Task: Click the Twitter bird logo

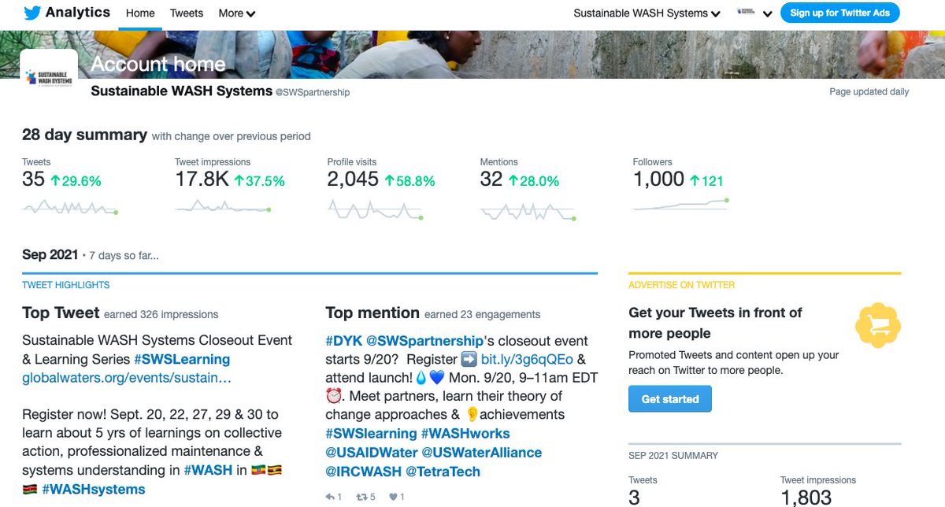Action: (x=32, y=13)
